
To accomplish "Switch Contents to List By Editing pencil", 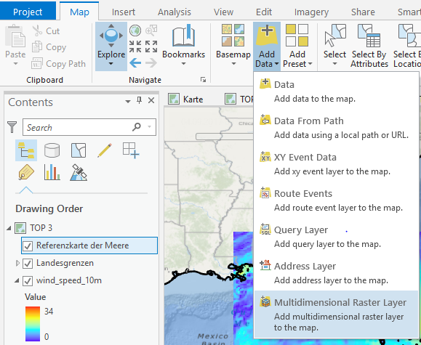I will pos(105,150).
